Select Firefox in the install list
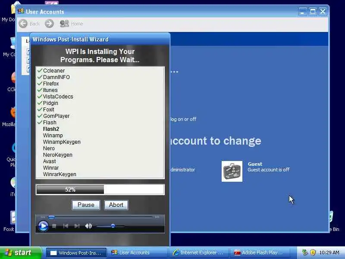This screenshot has height=259, width=345. [x=51, y=84]
